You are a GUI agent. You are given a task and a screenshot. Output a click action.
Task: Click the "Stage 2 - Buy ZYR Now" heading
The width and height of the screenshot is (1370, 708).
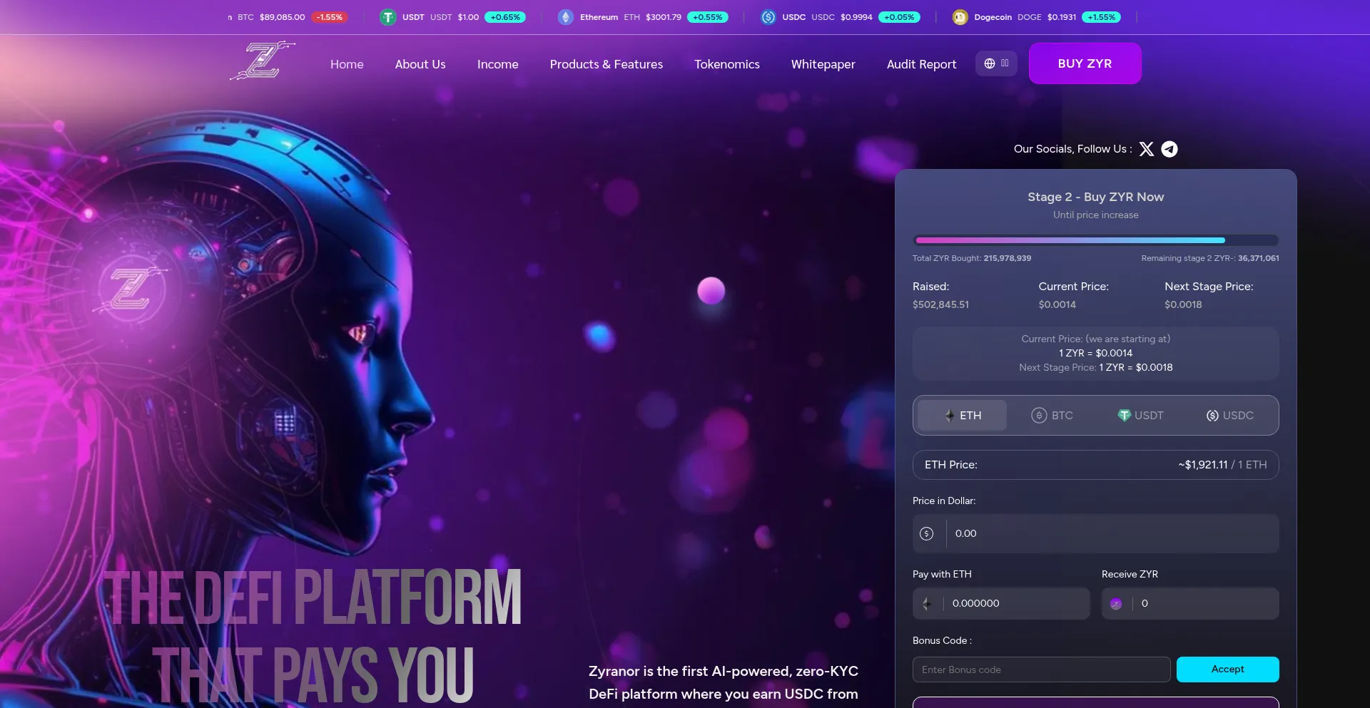(x=1096, y=197)
